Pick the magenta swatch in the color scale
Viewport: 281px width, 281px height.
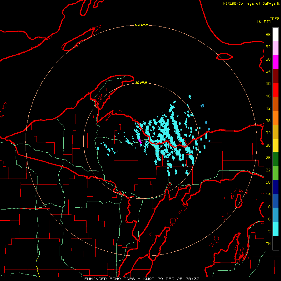276,62
